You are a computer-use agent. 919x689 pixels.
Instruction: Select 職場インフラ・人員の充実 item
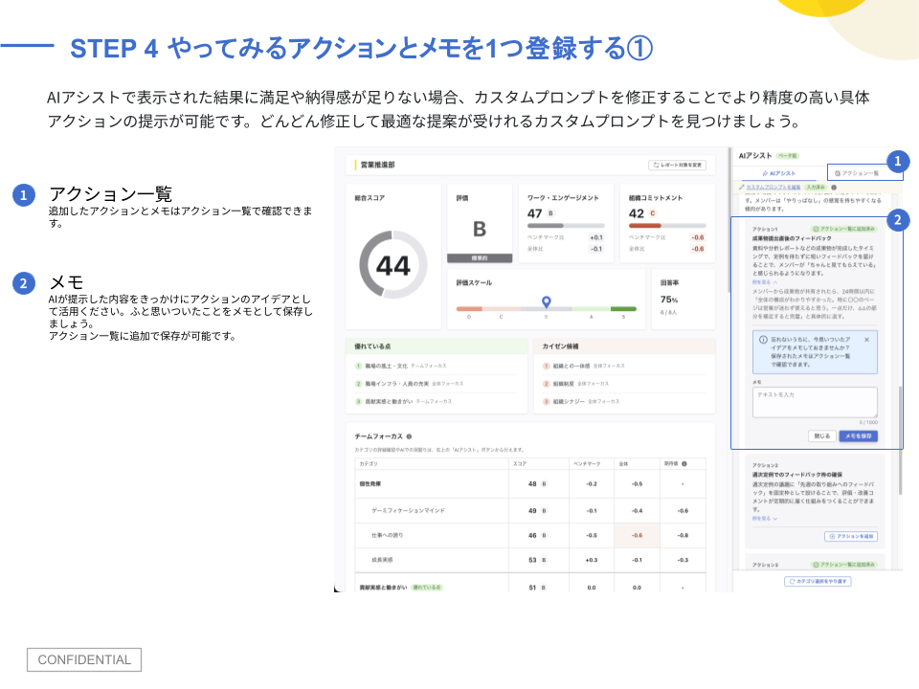pyautogui.click(x=397, y=384)
